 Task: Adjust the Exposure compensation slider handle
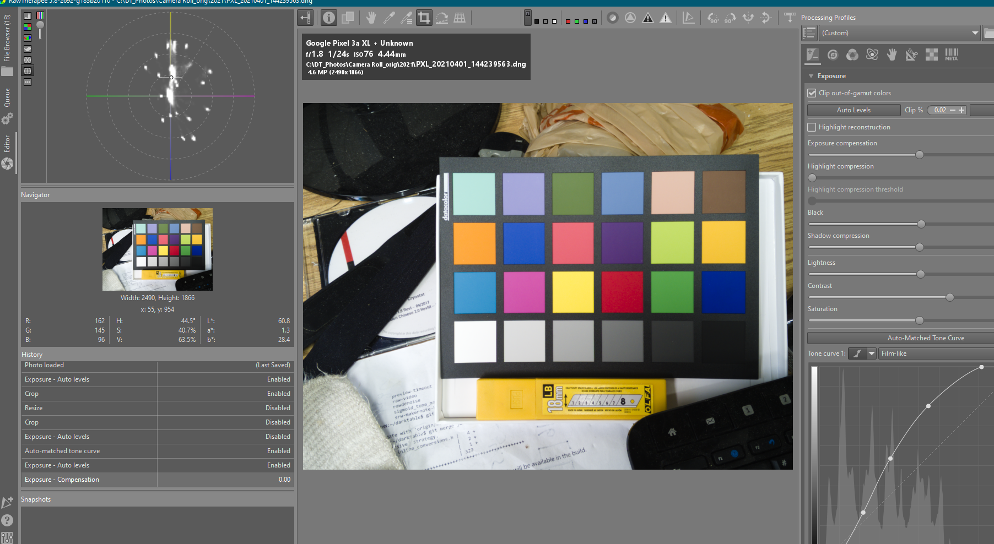click(x=920, y=155)
